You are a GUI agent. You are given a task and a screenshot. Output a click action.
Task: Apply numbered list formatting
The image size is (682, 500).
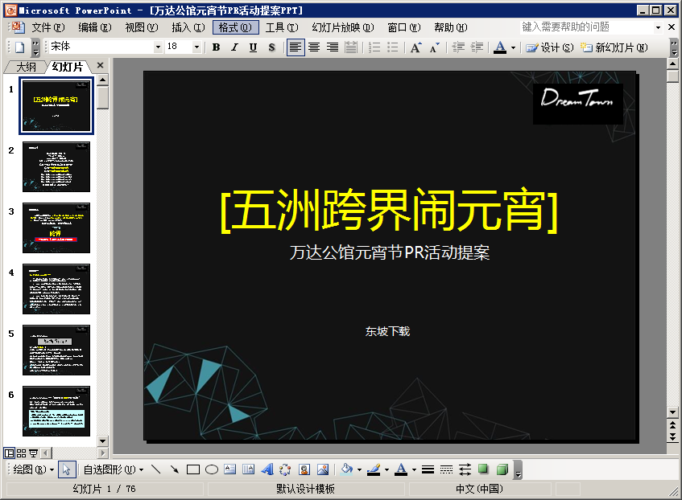pyautogui.click(x=374, y=47)
